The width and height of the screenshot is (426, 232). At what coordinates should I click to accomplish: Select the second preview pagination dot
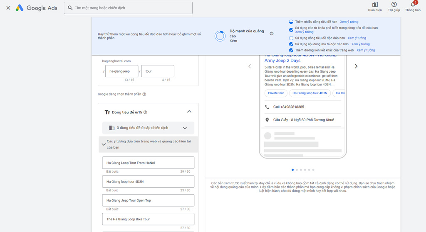tap(297, 170)
